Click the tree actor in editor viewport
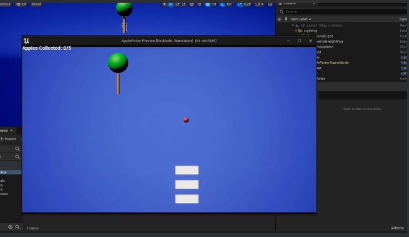The width and height of the screenshot is (409, 237). click(x=124, y=17)
